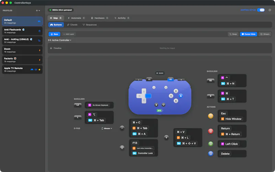Open the ⌘ + T mapping for R
Viewport: 275px width, 172px height.
point(228,99)
